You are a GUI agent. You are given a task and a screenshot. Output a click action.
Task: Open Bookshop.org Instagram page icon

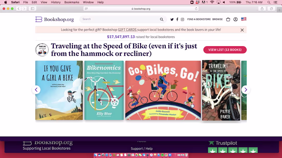tap(182, 19)
